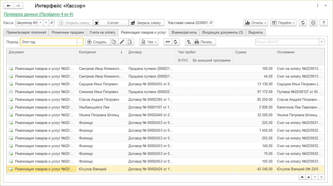The width and height of the screenshot is (333, 186).
Task: Navigate back with the left arrow
Action: pyautogui.click(x=9, y=6)
